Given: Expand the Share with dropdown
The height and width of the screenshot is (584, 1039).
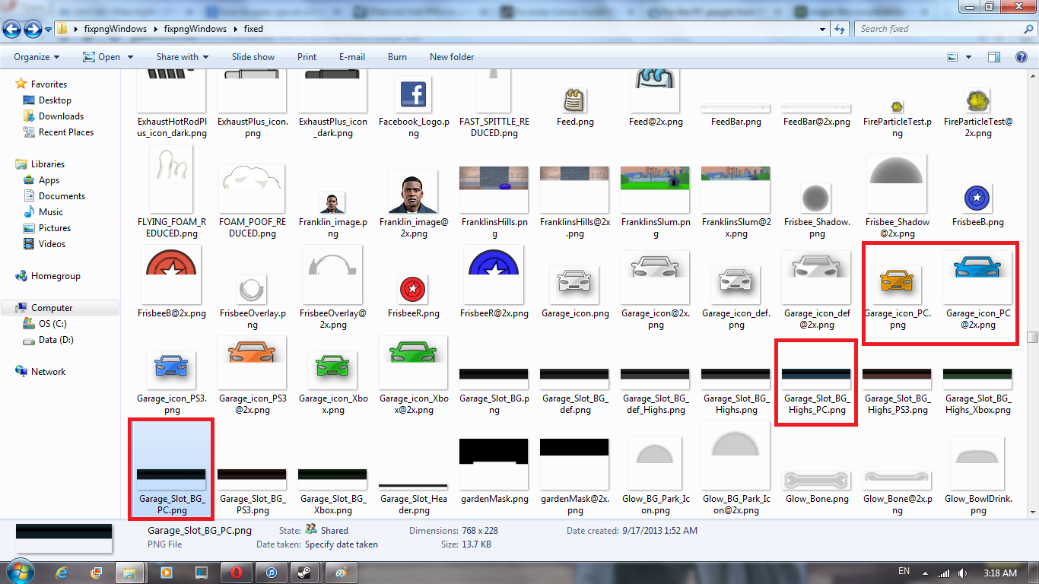Looking at the screenshot, I should pos(182,57).
